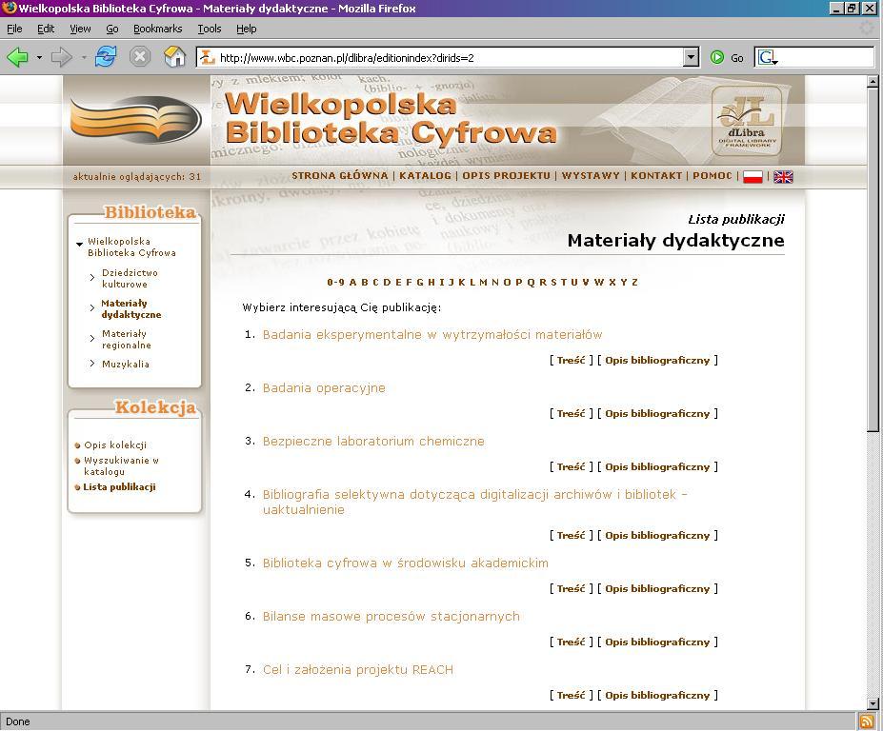Open Badania eksperymentalne w wytrzymałości materiałów
The height and width of the screenshot is (731, 883).
click(432, 335)
